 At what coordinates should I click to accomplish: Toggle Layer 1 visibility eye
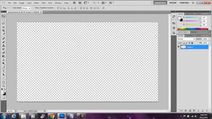(179, 47)
